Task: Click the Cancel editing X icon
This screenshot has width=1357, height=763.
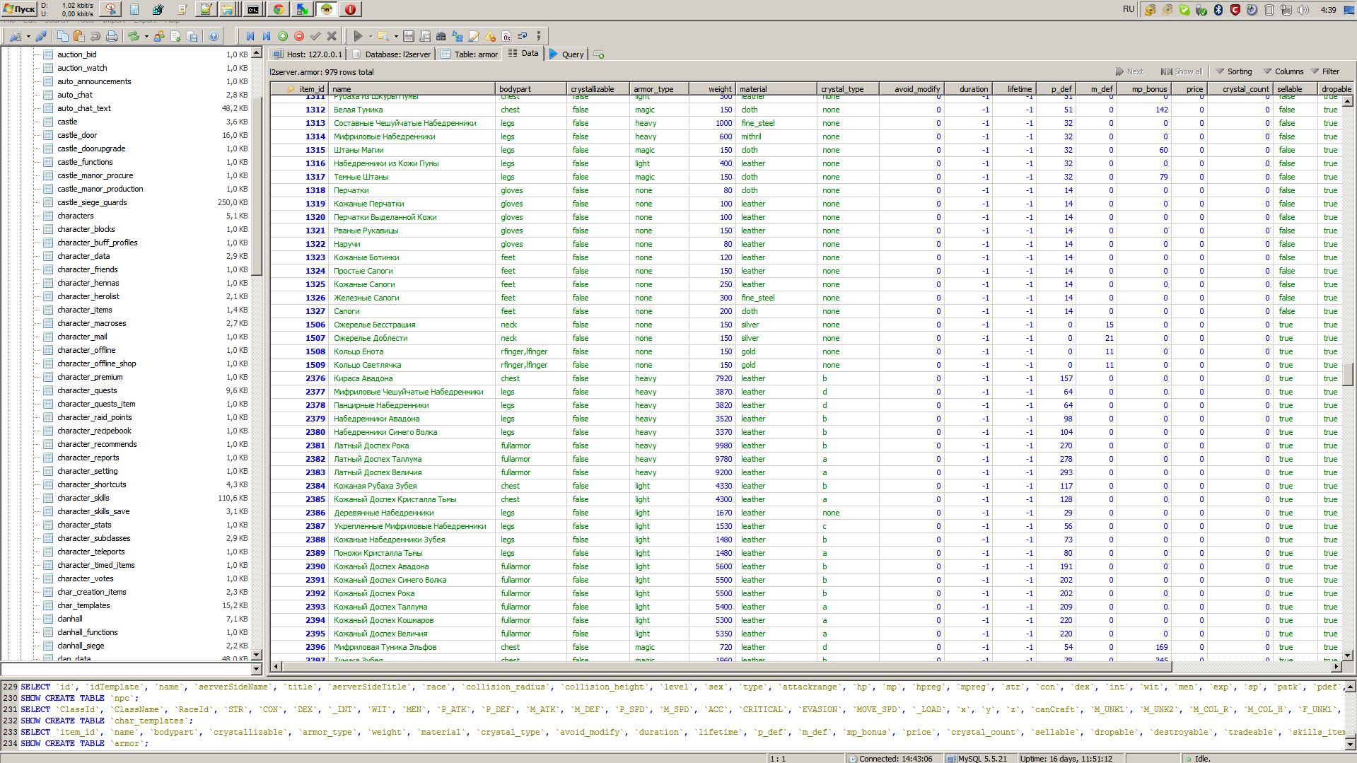Action: pos(332,36)
